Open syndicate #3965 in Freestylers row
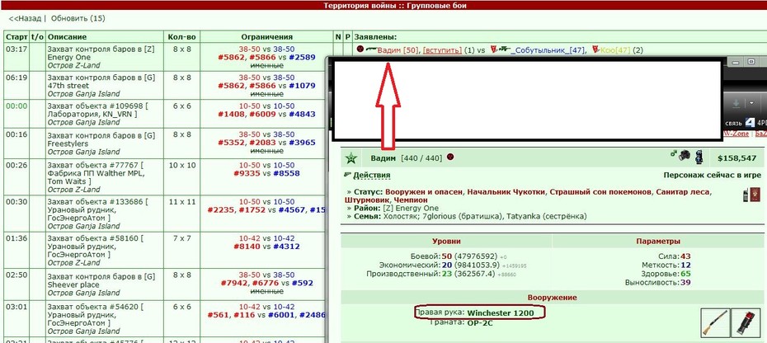 click(x=302, y=143)
